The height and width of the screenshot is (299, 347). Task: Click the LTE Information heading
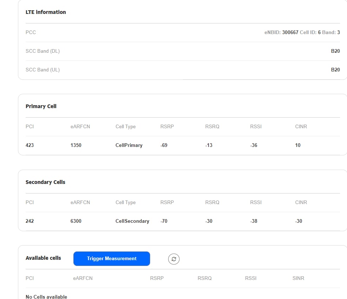[46, 12]
